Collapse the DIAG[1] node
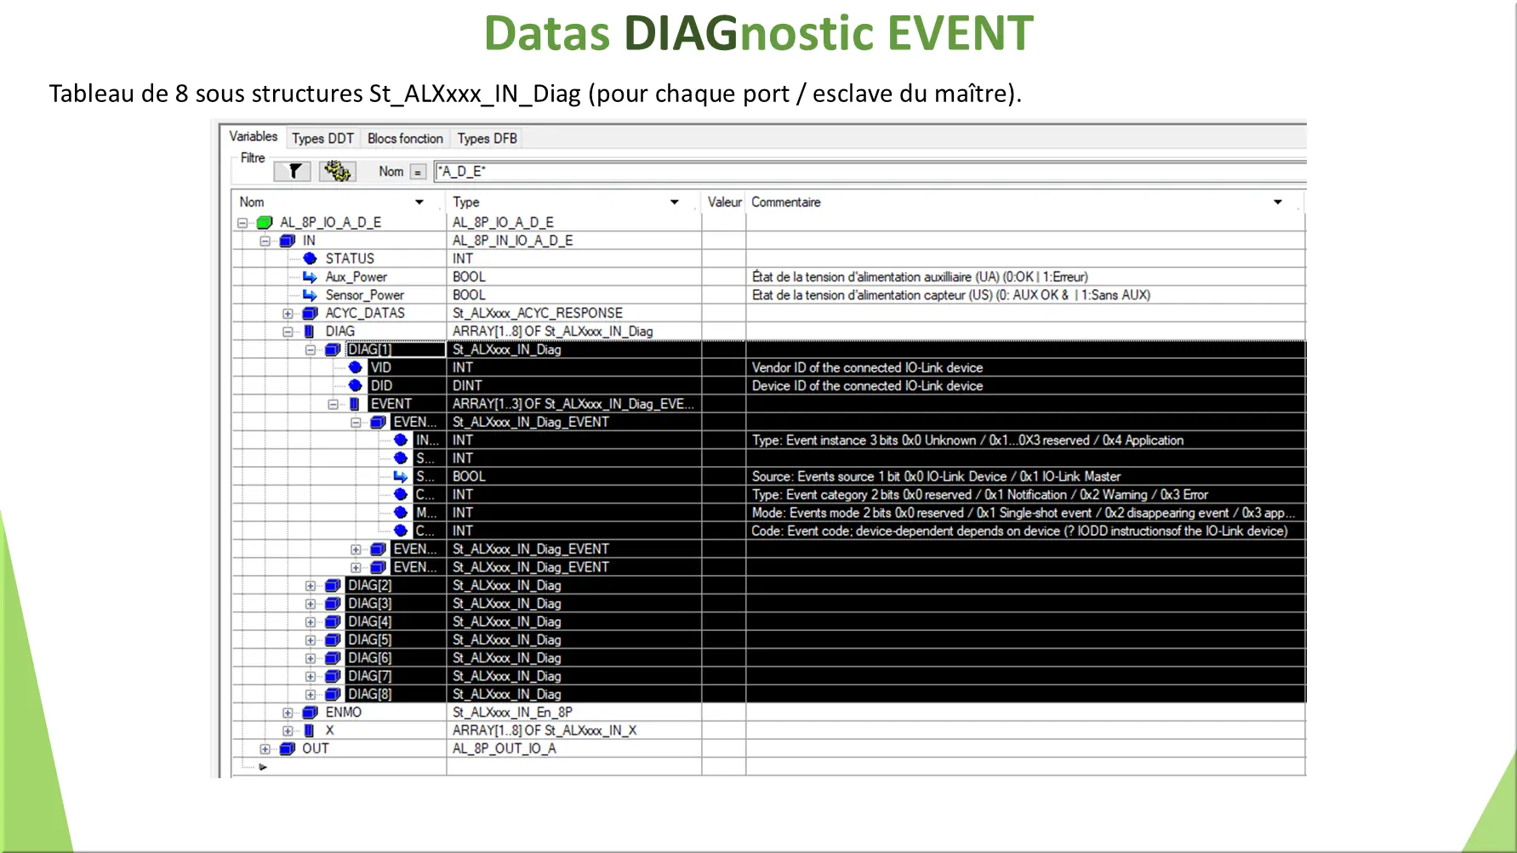The height and width of the screenshot is (853, 1517). pyautogui.click(x=311, y=350)
